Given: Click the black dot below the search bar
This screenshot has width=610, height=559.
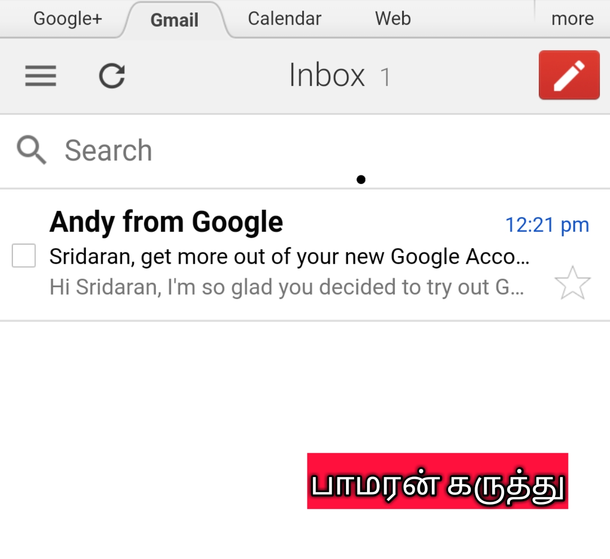Looking at the screenshot, I should tap(361, 179).
